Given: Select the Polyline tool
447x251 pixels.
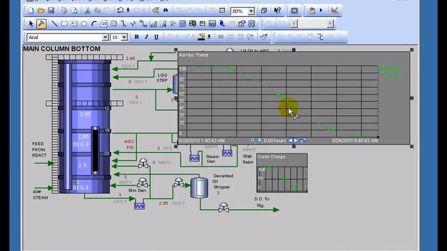Looking at the screenshot, I should point(133,24).
